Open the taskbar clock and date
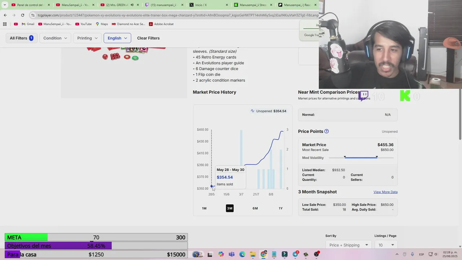The width and height of the screenshot is (462, 260). click(x=449, y=254)
